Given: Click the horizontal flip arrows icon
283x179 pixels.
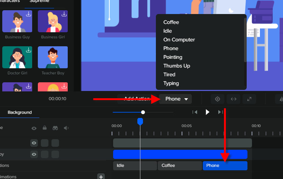Looking at the screenshot, I should tap(233, 99).
